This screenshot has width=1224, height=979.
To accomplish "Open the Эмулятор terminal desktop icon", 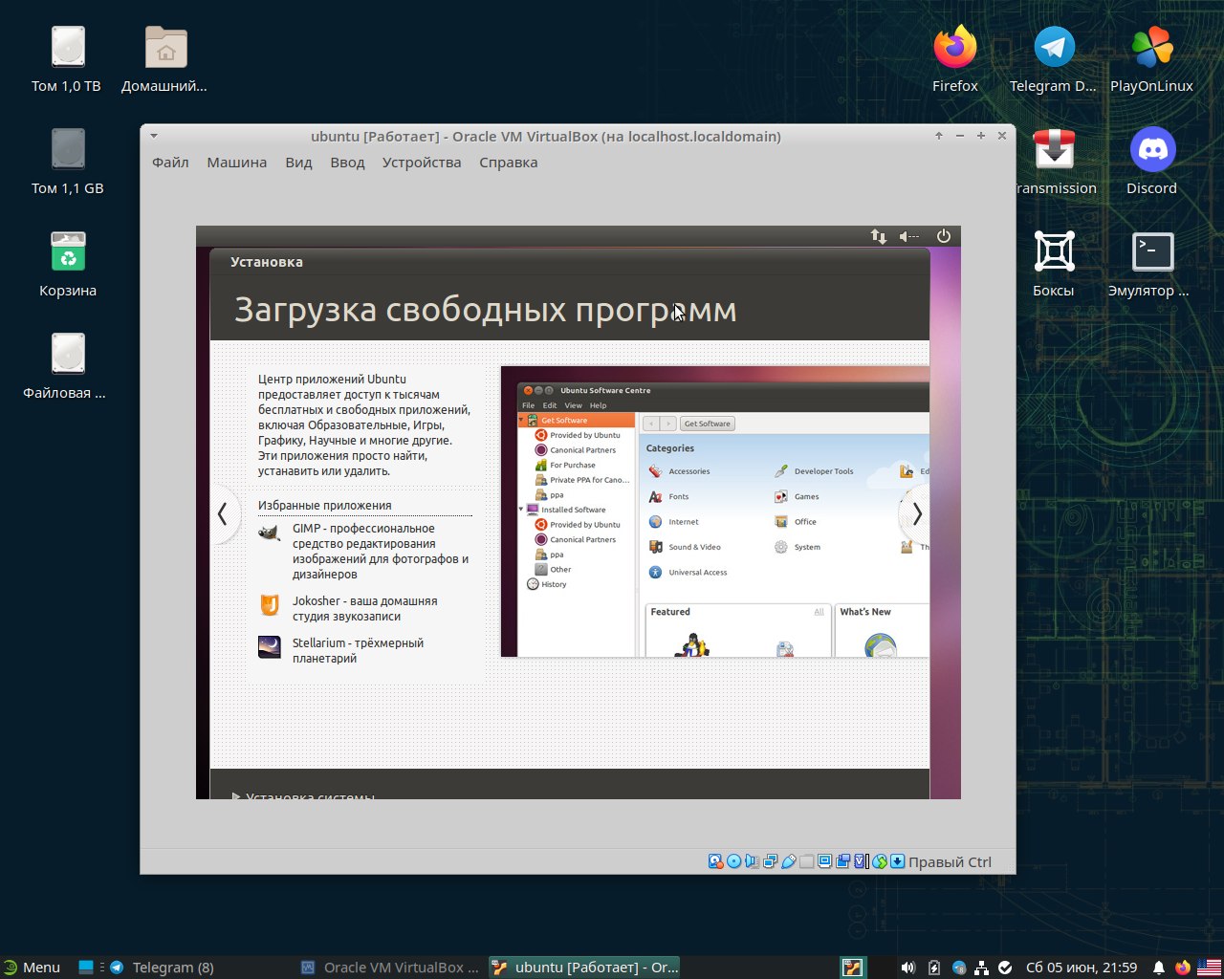I will 1150,264.
